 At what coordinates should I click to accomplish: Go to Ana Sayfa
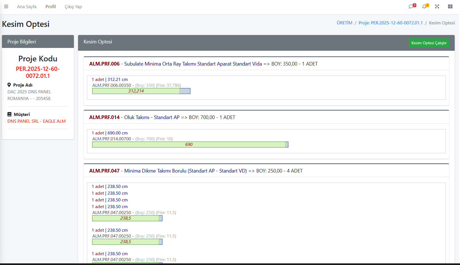tap(27, 7)
